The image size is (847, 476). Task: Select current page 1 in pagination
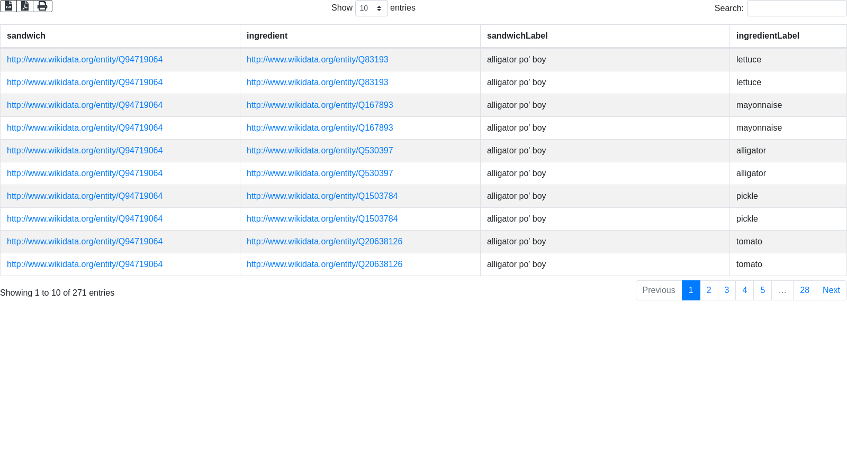click(x=691, y=290)
